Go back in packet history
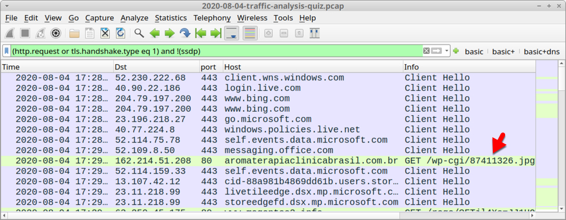This screenshot has width=566, height=220. click(154, 34)
